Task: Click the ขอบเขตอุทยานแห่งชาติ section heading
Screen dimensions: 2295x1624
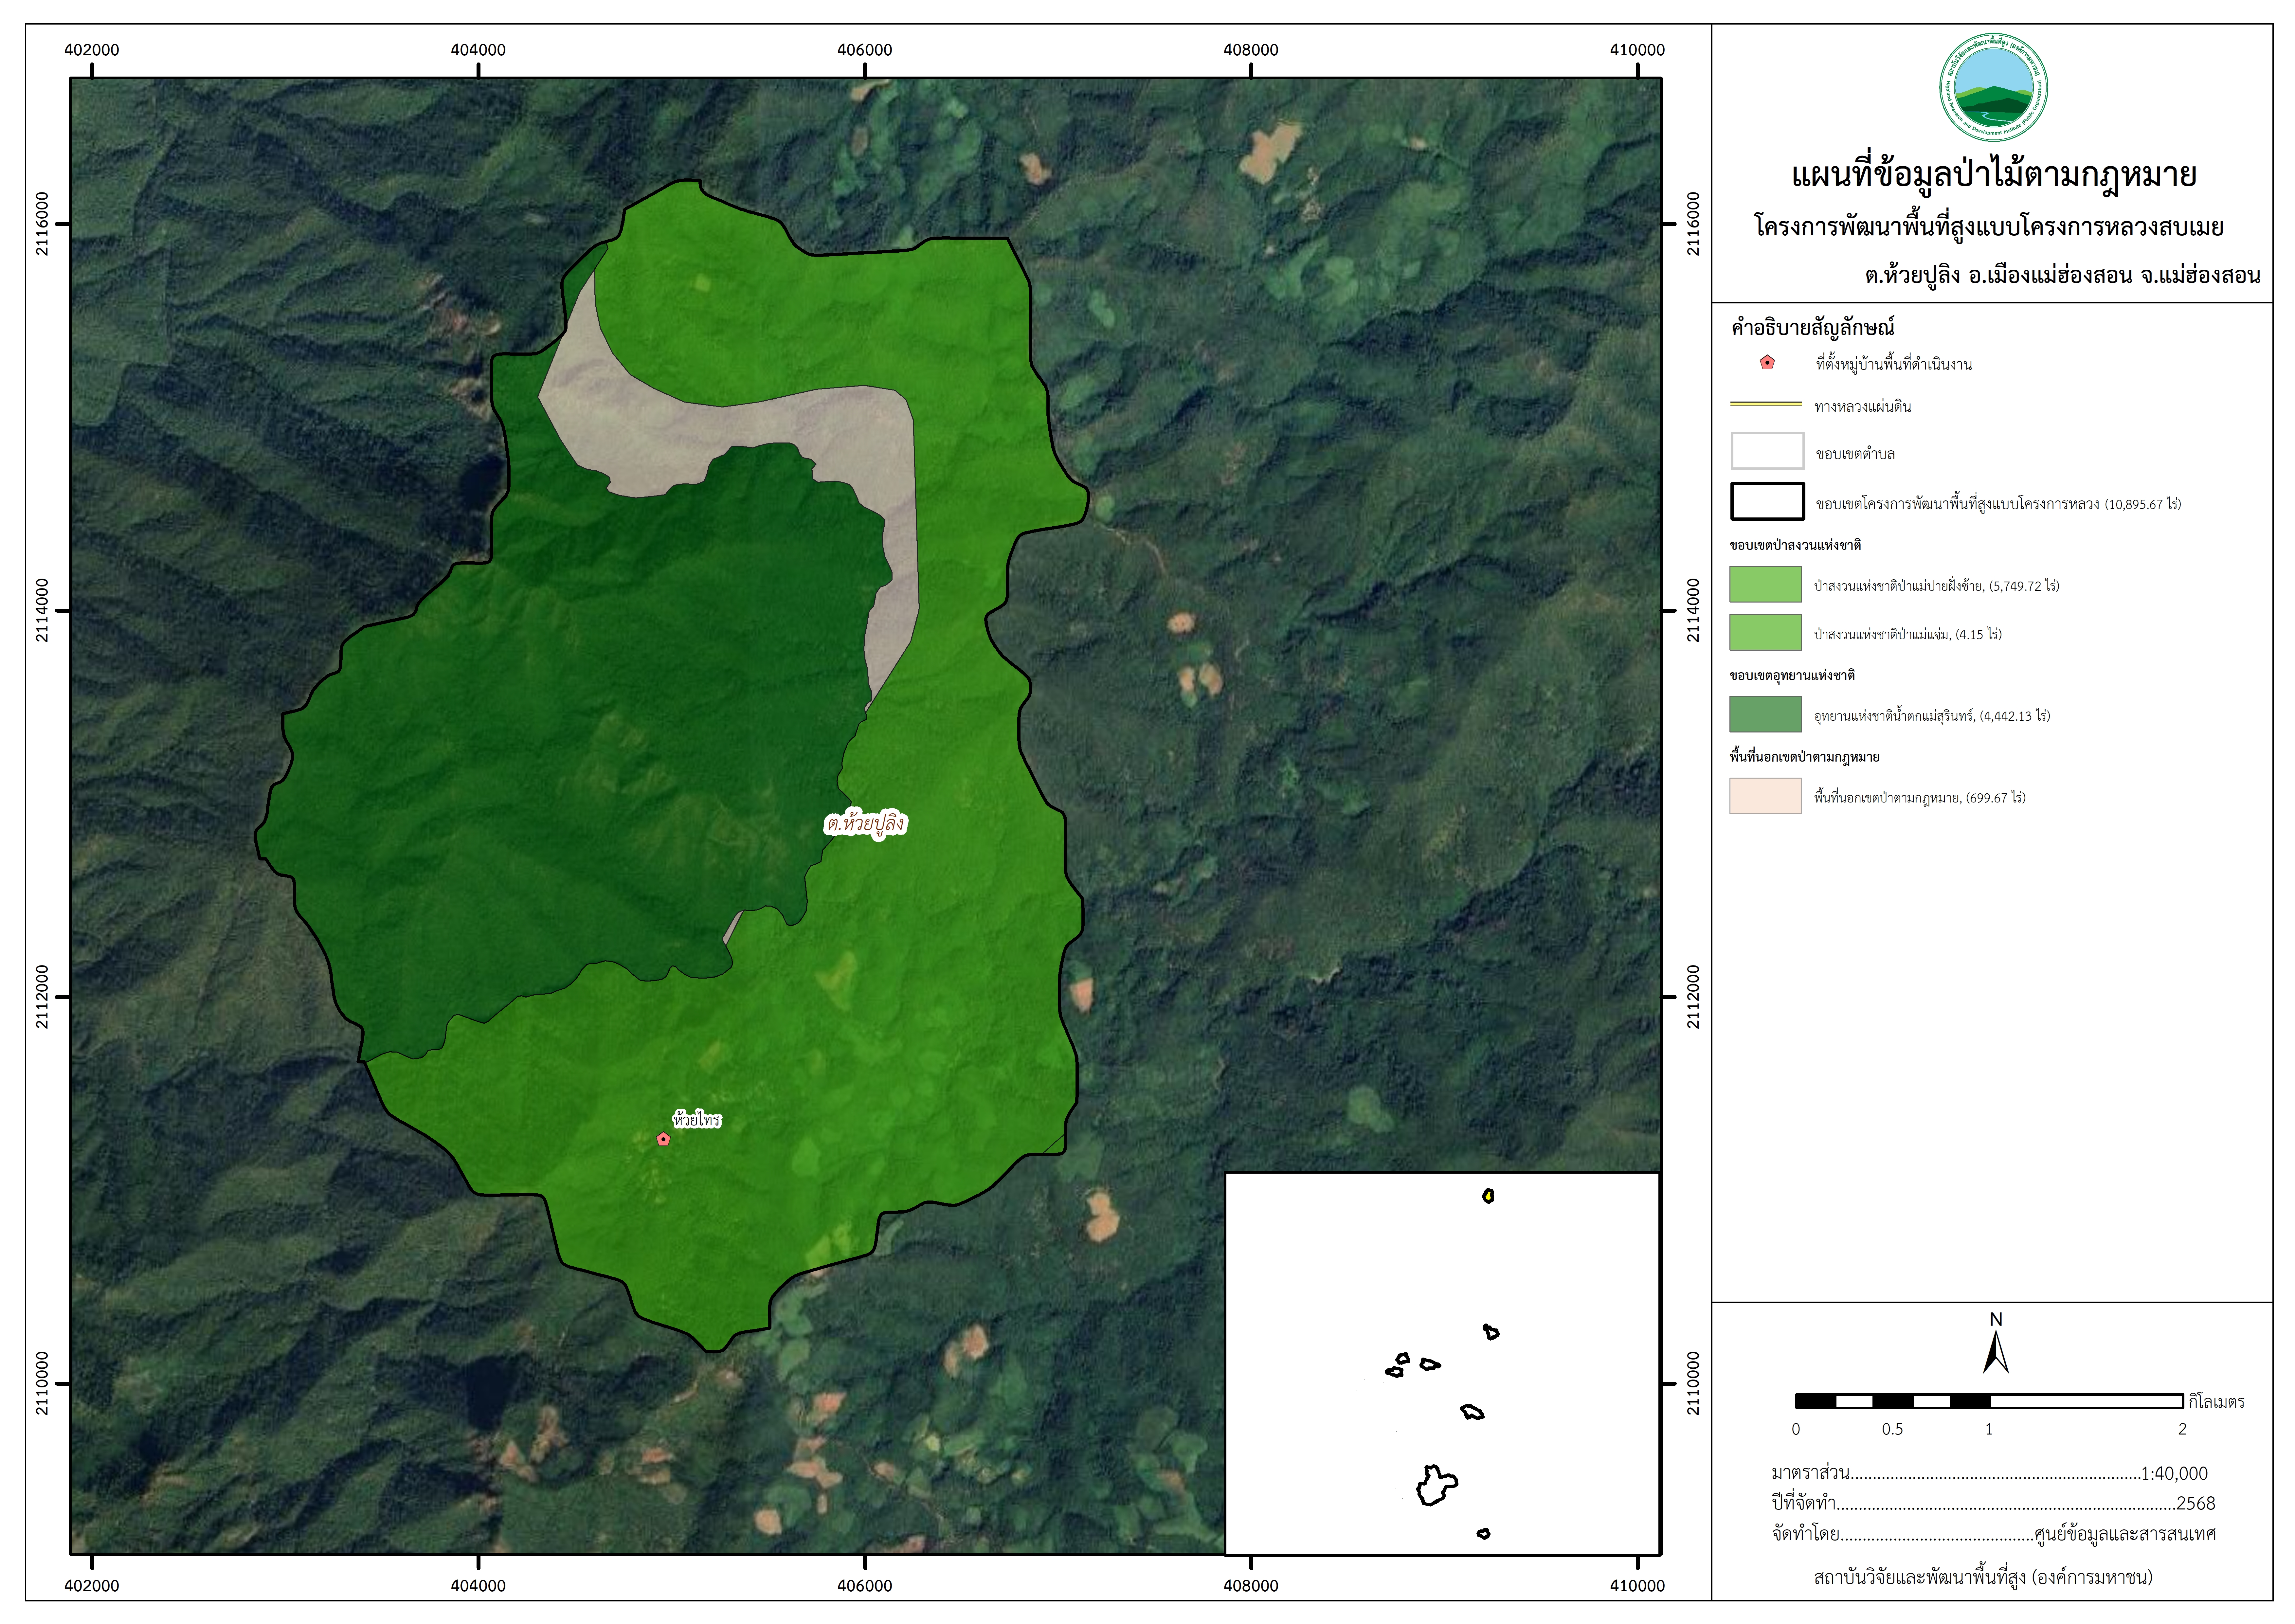Action: click(x=1792, y=675)
